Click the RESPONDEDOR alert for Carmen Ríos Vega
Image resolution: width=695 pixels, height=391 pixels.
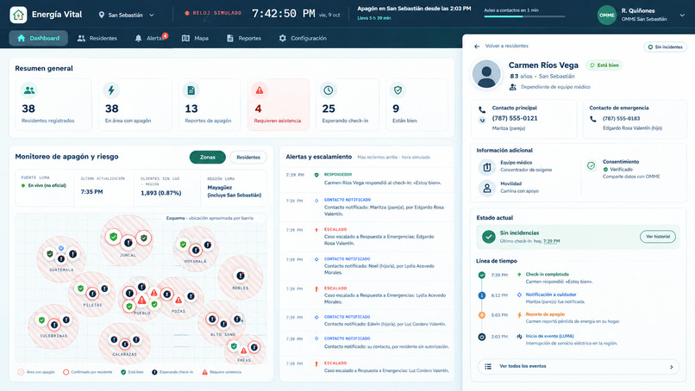point(366,178)
